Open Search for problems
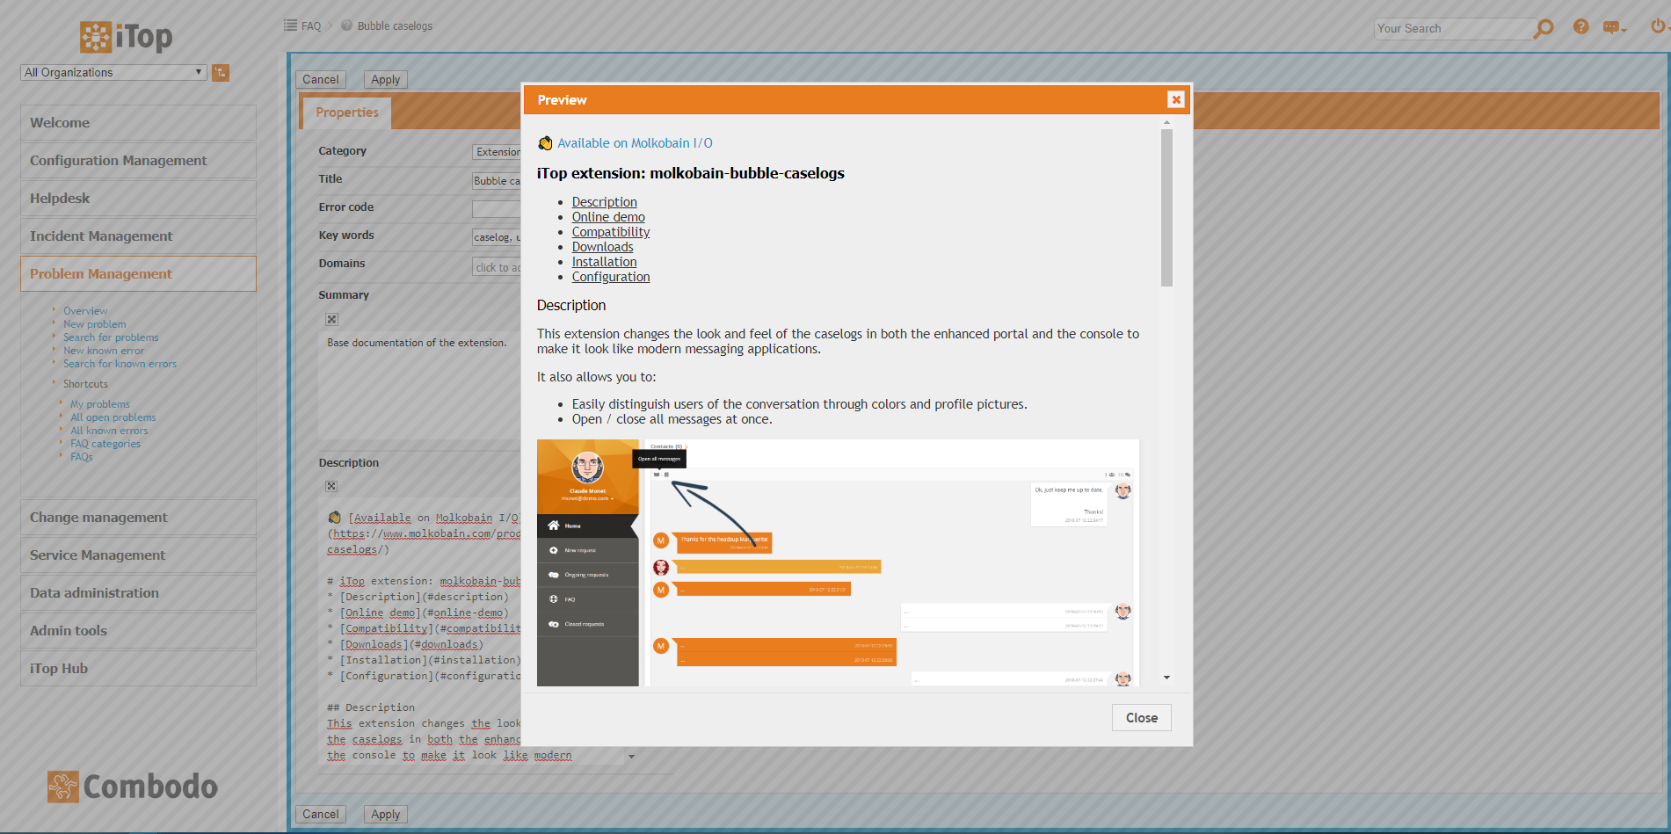Image resolution: width=1671 pixels, height=834 pixels. click(111, 337)
